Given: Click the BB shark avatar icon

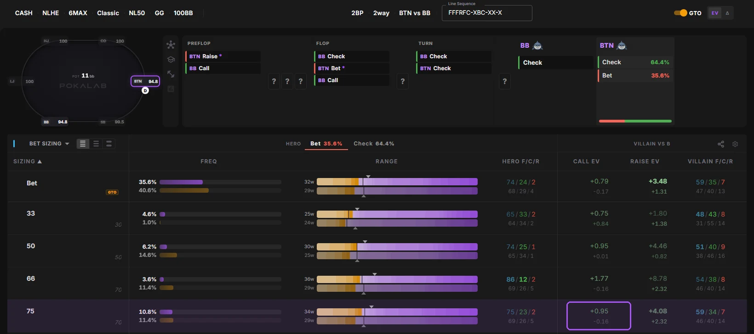Looking at the screenshot, I should (537, 45).
